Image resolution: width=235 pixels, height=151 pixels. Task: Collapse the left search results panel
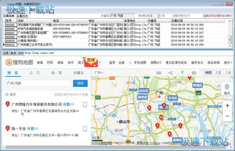pos(93,106)
